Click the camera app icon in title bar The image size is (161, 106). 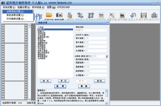click(x=3, y=3)
